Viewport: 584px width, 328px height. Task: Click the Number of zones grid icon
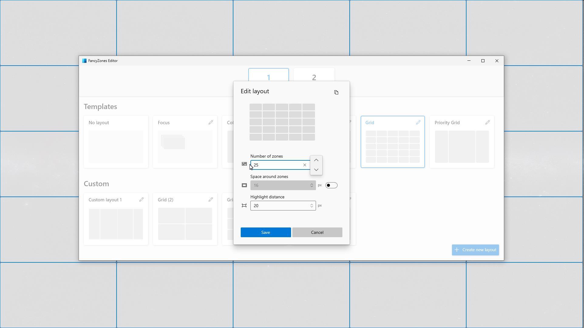tap(244, 164)
